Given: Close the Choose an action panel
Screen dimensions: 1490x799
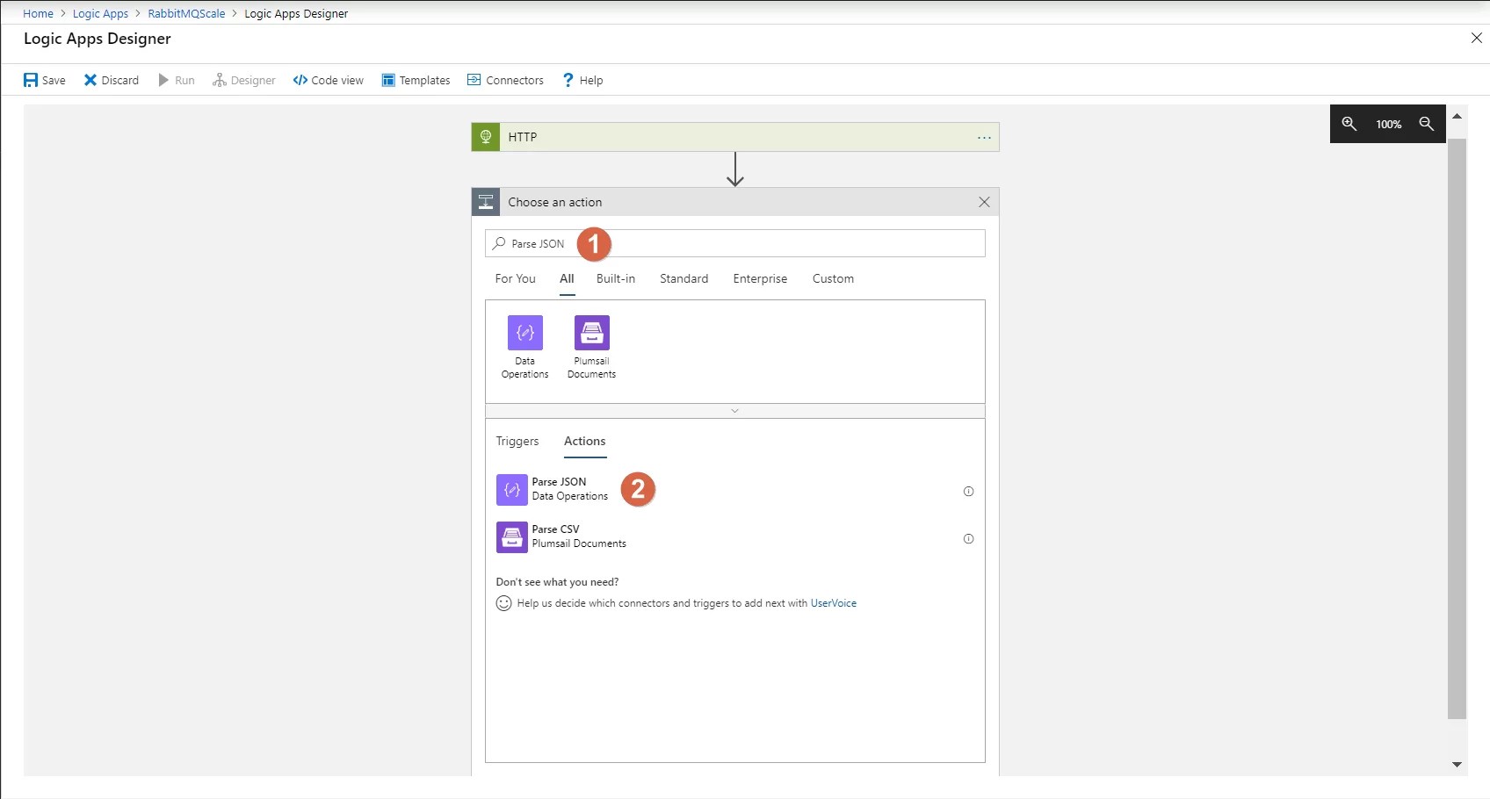Looking at the screenshot, I should tap(984, 202).
